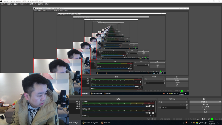Open the transition properties gear icon
Viewport: 222px width, 125px height.
tap(187, 105)
